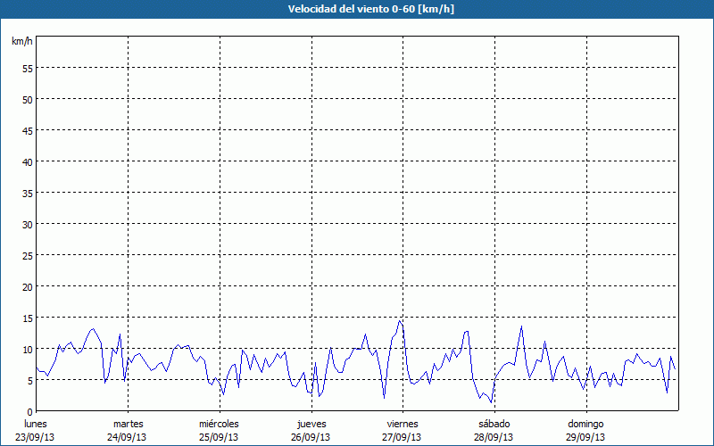Select the 'lunes' day label
The height and width of the screenshot is (446, 714).
coord(36,424)
